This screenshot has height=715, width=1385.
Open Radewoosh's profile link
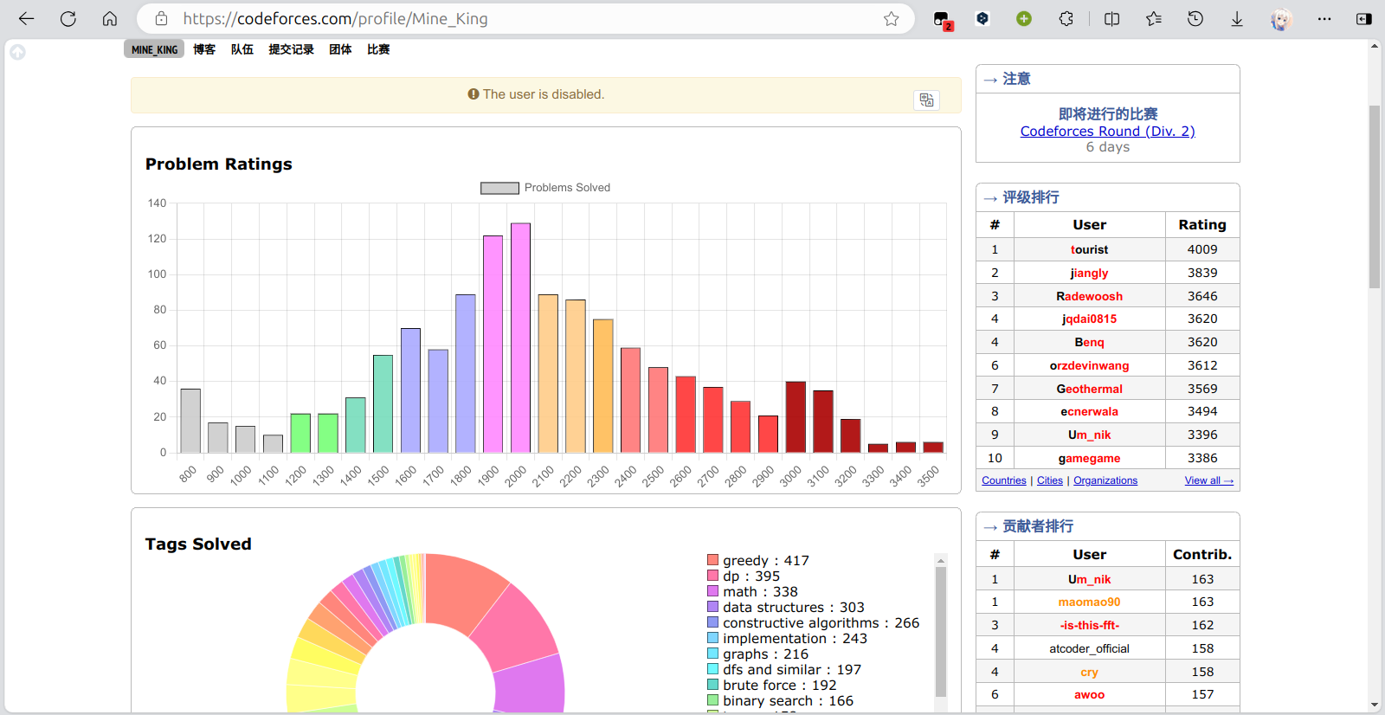point(1089,296)
